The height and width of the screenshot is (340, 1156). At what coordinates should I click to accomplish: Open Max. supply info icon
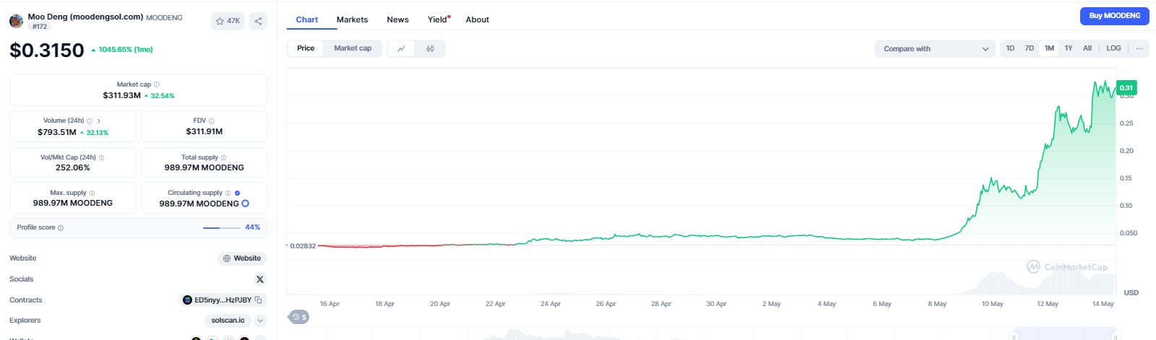pos(92,193)
